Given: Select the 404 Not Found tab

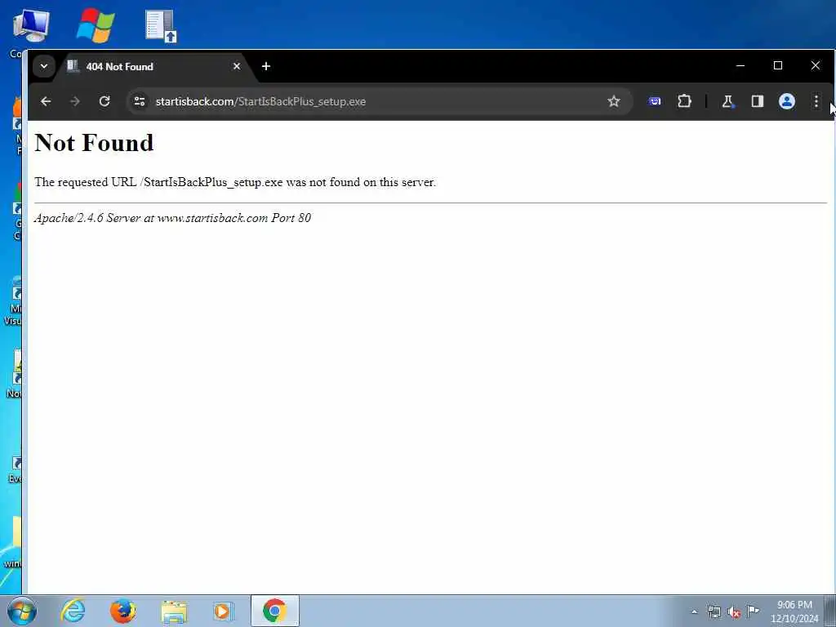Looking at the screenshot, I should pos(153,67).
